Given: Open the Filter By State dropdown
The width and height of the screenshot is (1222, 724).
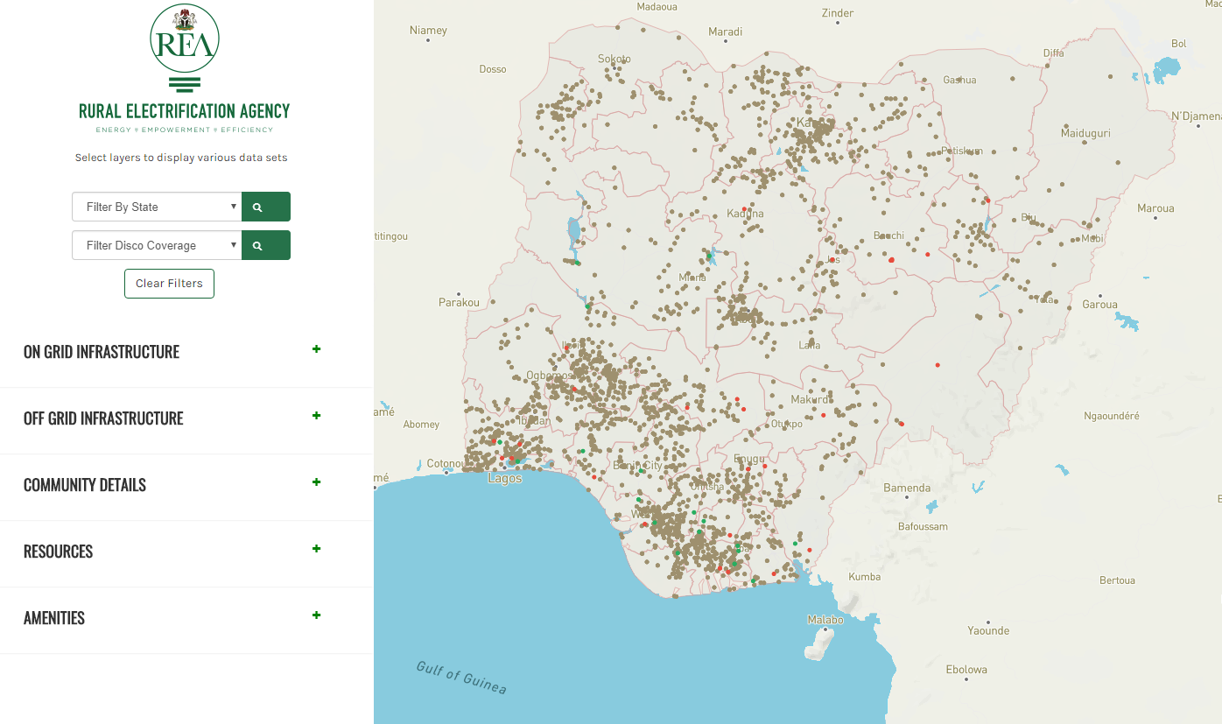Looking at the screenshot, I should pos(156,207).
